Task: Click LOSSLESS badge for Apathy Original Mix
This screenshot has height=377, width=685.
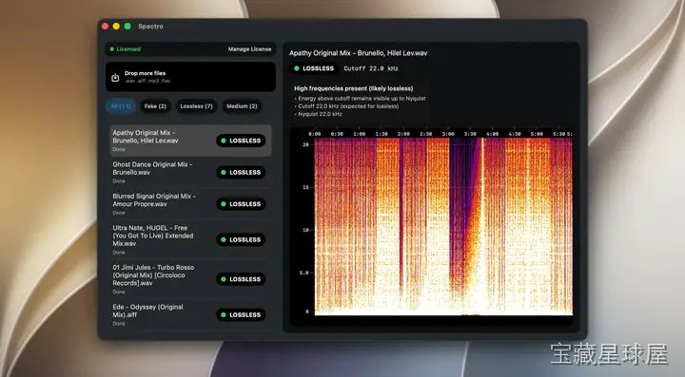Action: pos(241,141)
